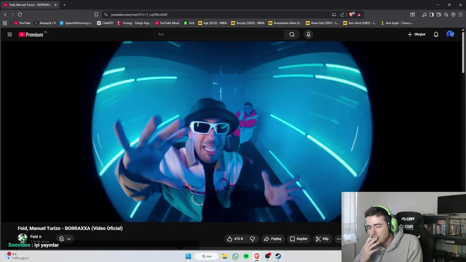The width and height of the screenshot is (466, 262).
Task: Open Kick bookmark
Action: pyautogui.click(x=189, y=23)
